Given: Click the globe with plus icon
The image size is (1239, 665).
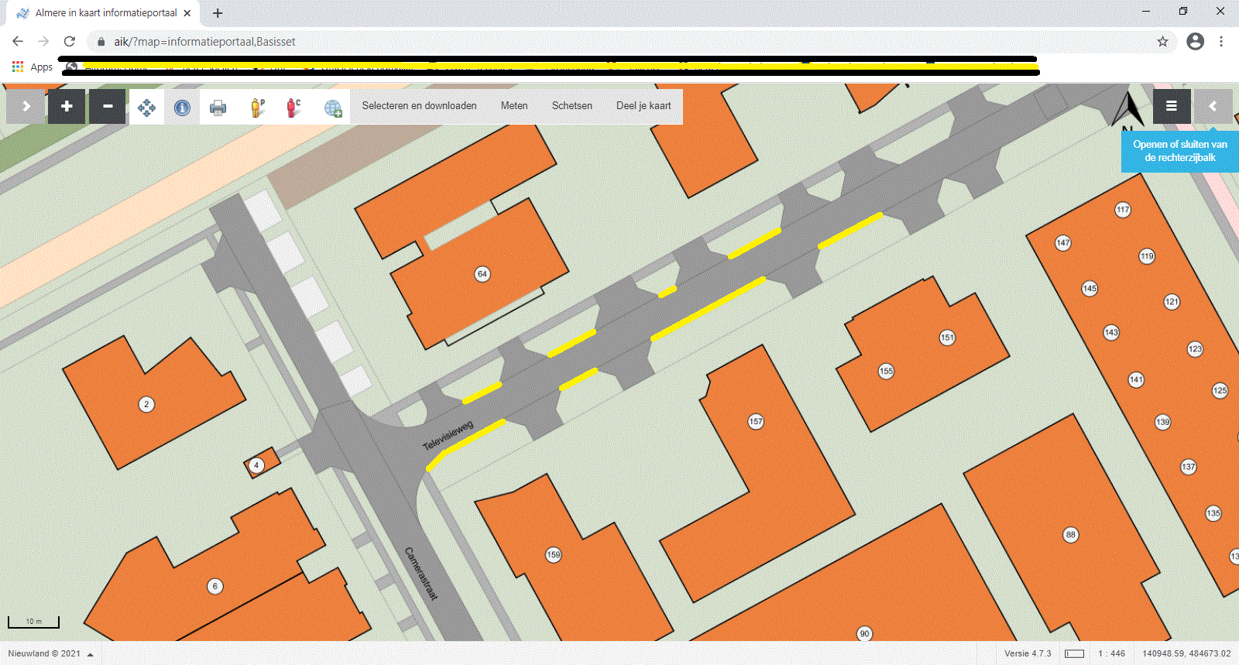Looking at the screenshot, I should coord(333,108).
